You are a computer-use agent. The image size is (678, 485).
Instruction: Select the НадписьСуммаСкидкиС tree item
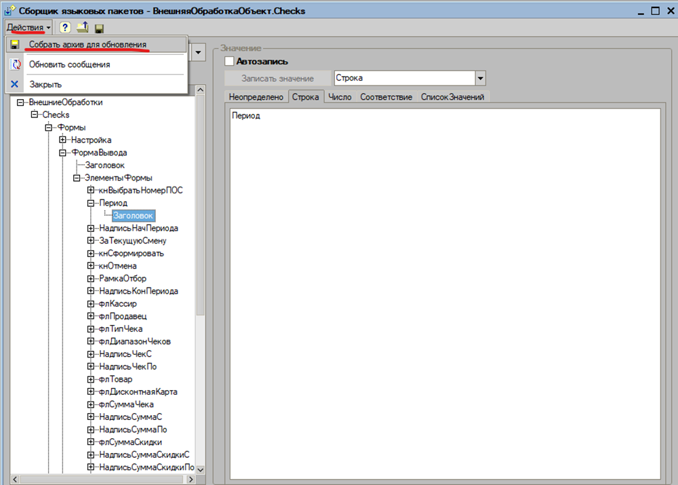144,454
